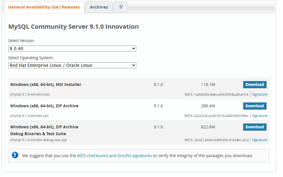Click the Debug Binaries MD5 hash
This screenshot has width=283, height=177.
pos(221,140)
